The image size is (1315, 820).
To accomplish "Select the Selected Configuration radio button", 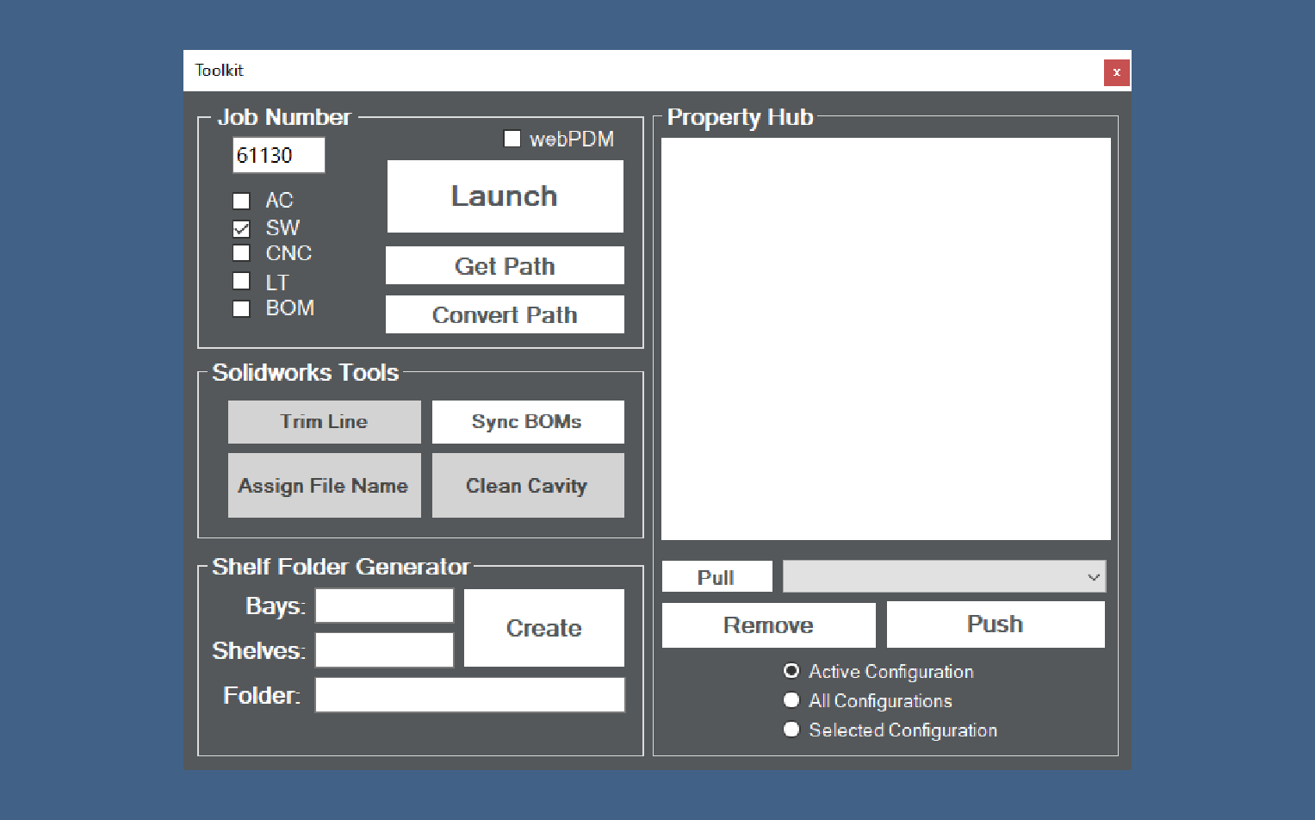I will click(x=791, y=730).
